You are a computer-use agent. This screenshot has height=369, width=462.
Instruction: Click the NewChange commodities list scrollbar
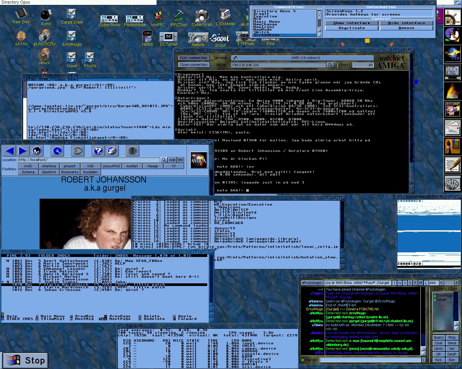coord(319,19)
